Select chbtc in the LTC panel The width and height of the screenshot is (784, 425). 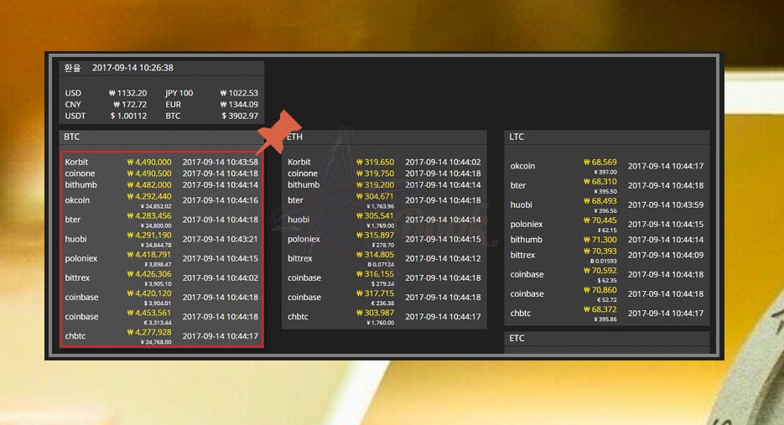click(521, 313)
